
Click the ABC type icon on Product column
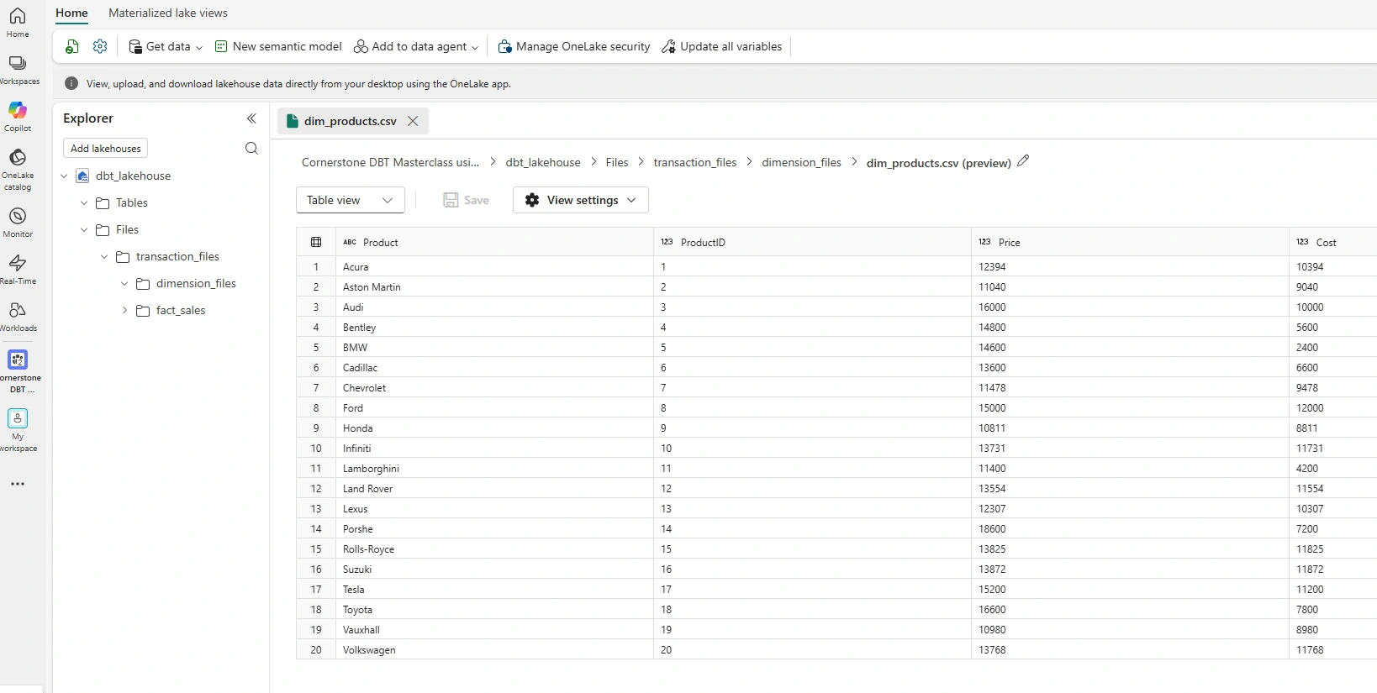(350, 242)
